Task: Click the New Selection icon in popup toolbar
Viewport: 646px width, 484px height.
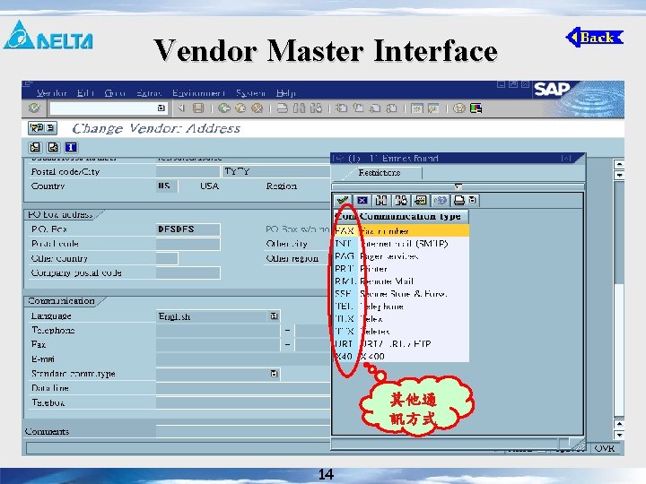Action: coord(420,201)
